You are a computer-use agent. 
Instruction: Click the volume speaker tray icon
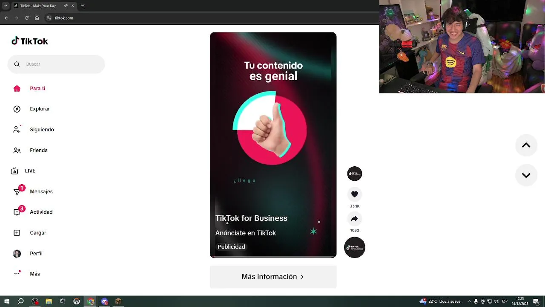496,301
